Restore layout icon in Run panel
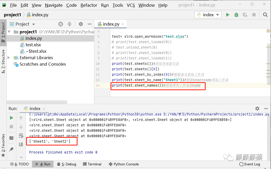 tap(11, 138)
